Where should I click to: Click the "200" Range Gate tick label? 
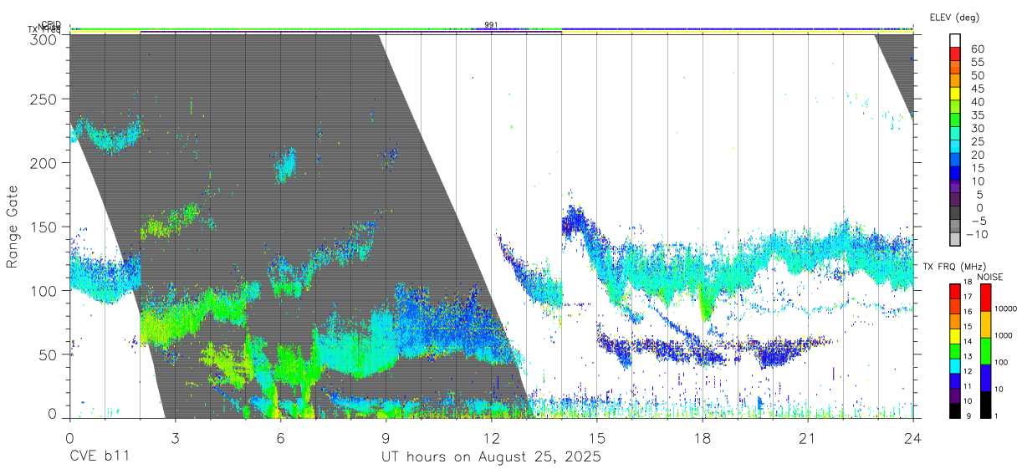43,163
